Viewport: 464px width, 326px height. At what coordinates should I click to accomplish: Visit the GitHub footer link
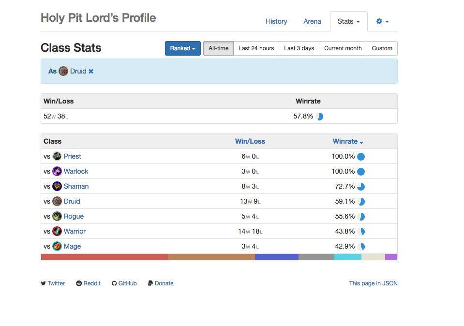(124, 283)
